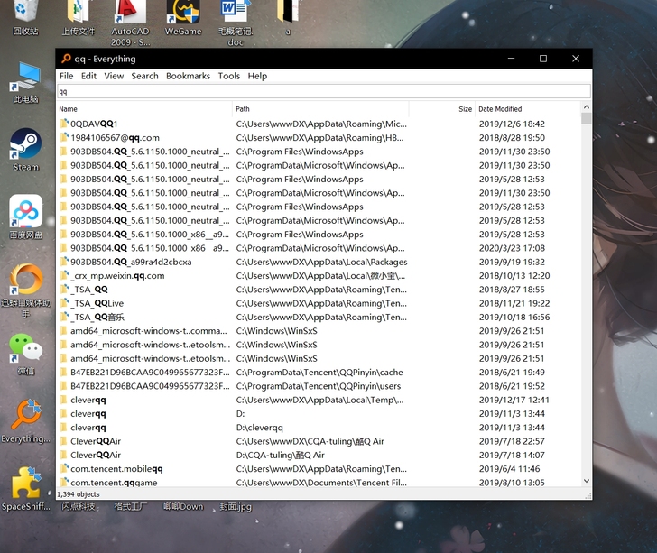This screenshot has width=657, height=553.
Task: Select B47EB221D96 entry in QQPinyin\users
Action: pyautogui.click(x=319, y=386)
